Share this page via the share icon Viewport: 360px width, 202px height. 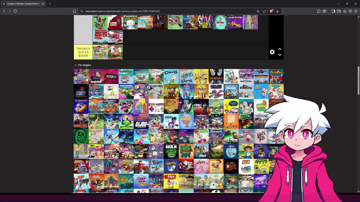[x=264, y=11]
